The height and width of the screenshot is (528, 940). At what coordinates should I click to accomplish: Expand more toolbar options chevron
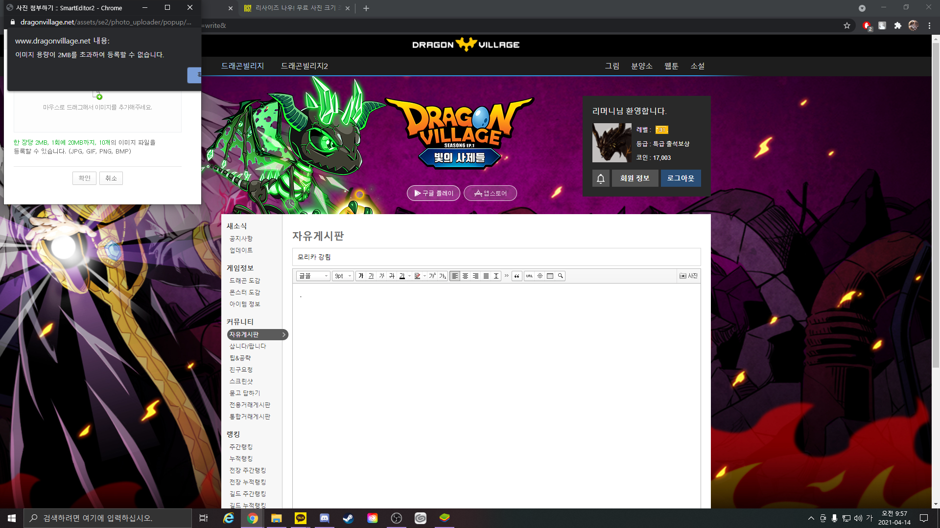(507, 276)
